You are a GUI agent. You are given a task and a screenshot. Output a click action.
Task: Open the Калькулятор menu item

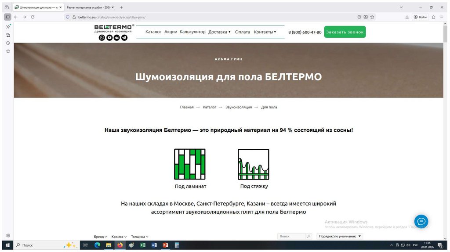[x=192, y=32]
